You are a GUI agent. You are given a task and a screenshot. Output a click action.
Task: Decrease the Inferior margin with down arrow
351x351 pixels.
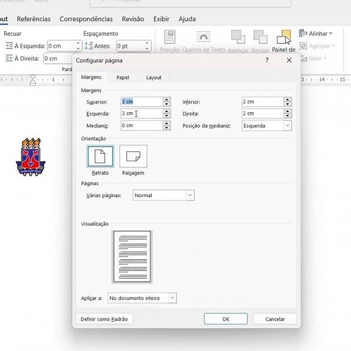pyautogui.click(x=288, y=104)
